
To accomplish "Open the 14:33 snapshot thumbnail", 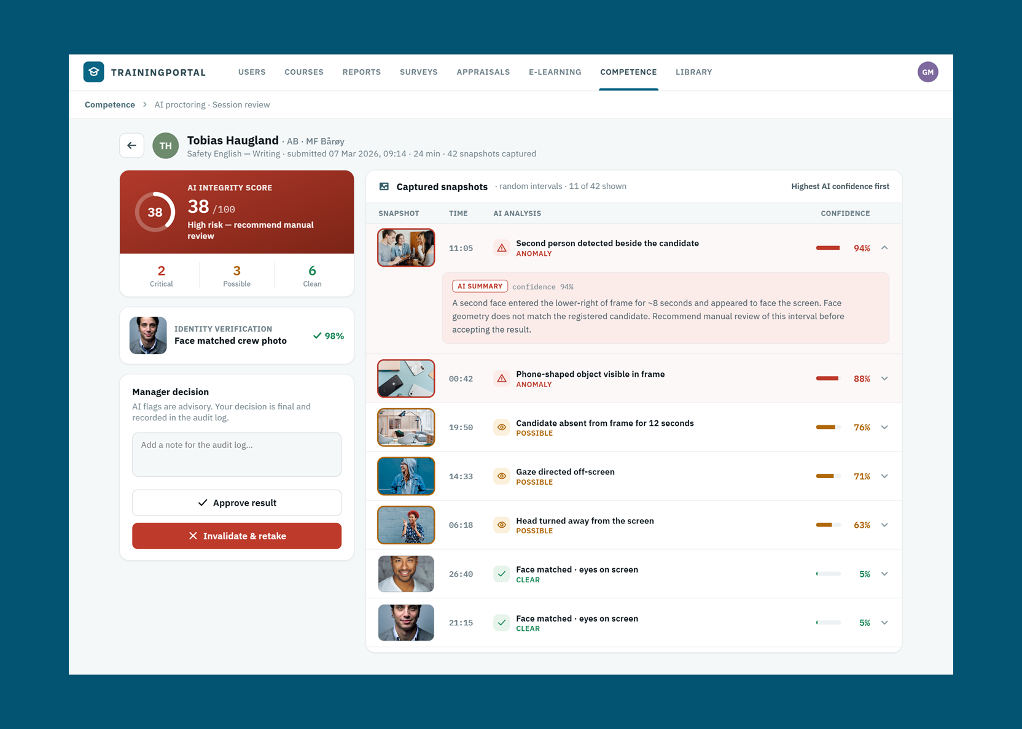I will pyautogui.click(x=406, y=476).
